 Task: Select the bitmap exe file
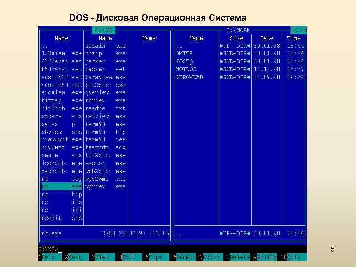(x=61, y=100)
